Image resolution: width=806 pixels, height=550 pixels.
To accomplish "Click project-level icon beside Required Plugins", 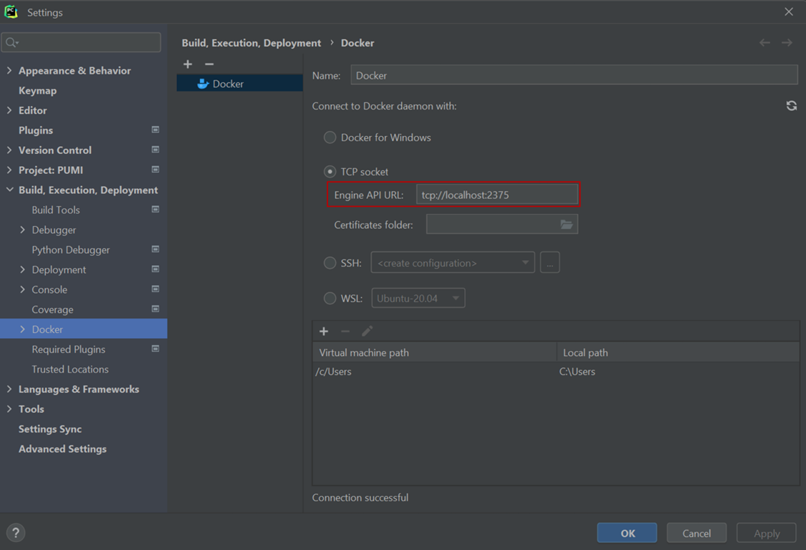I will pos(155,349).
